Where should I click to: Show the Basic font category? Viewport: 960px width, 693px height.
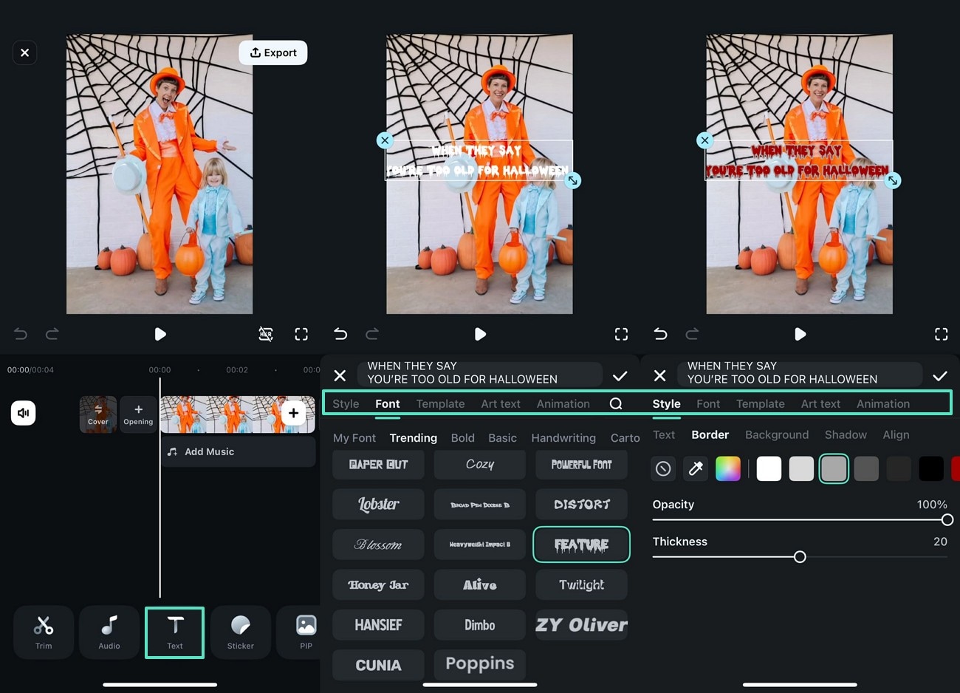point(502,437)
